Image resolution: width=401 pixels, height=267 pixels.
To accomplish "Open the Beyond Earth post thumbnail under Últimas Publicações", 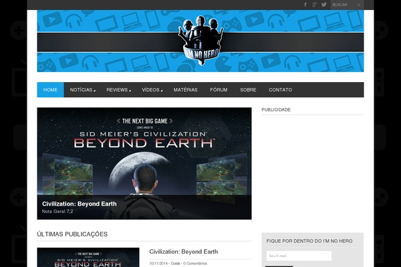I will (x=88, y=257).
